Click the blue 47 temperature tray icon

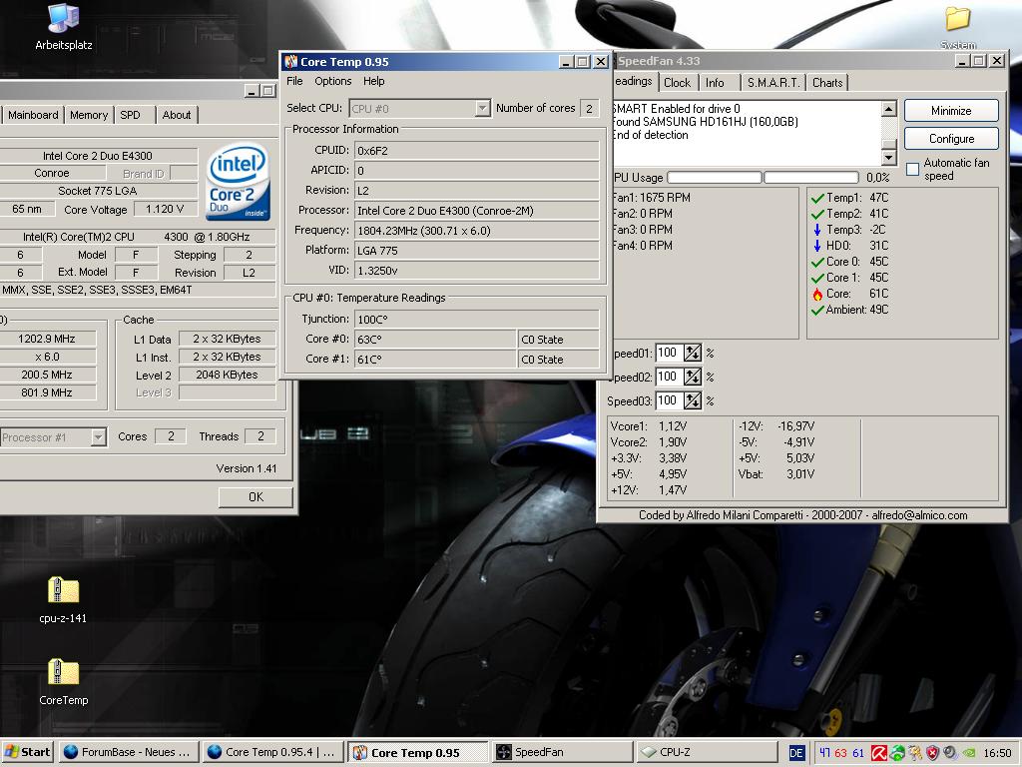click(x=824, y=753)
